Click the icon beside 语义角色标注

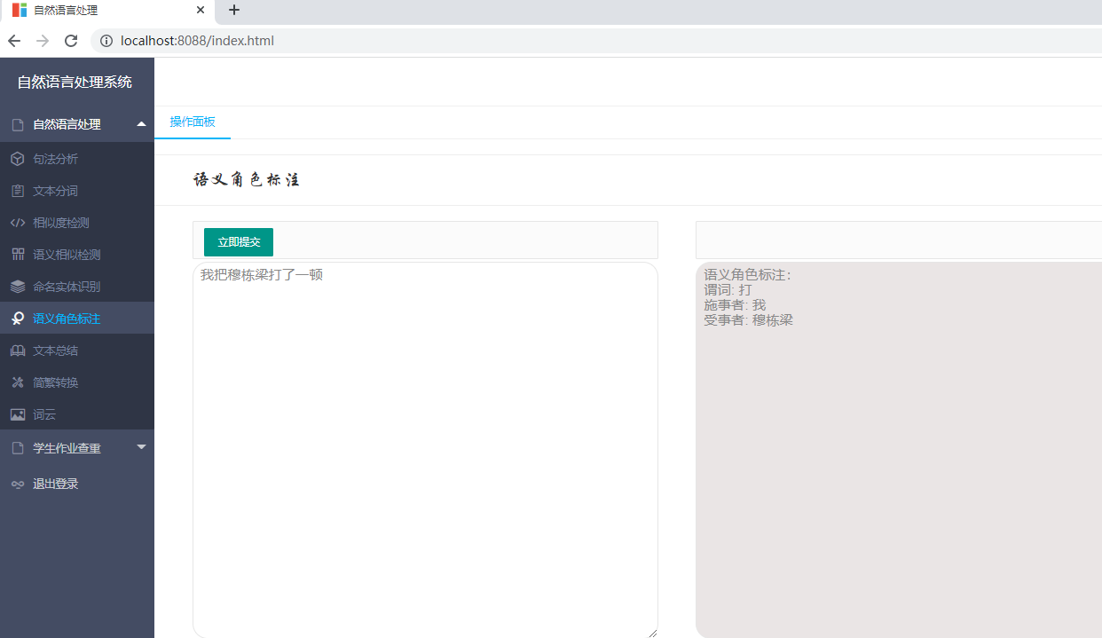pyautogui.click(x=17, y=319)
